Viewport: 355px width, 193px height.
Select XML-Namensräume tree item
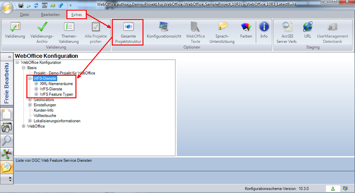pyautogui.click(x=57, y=84)
